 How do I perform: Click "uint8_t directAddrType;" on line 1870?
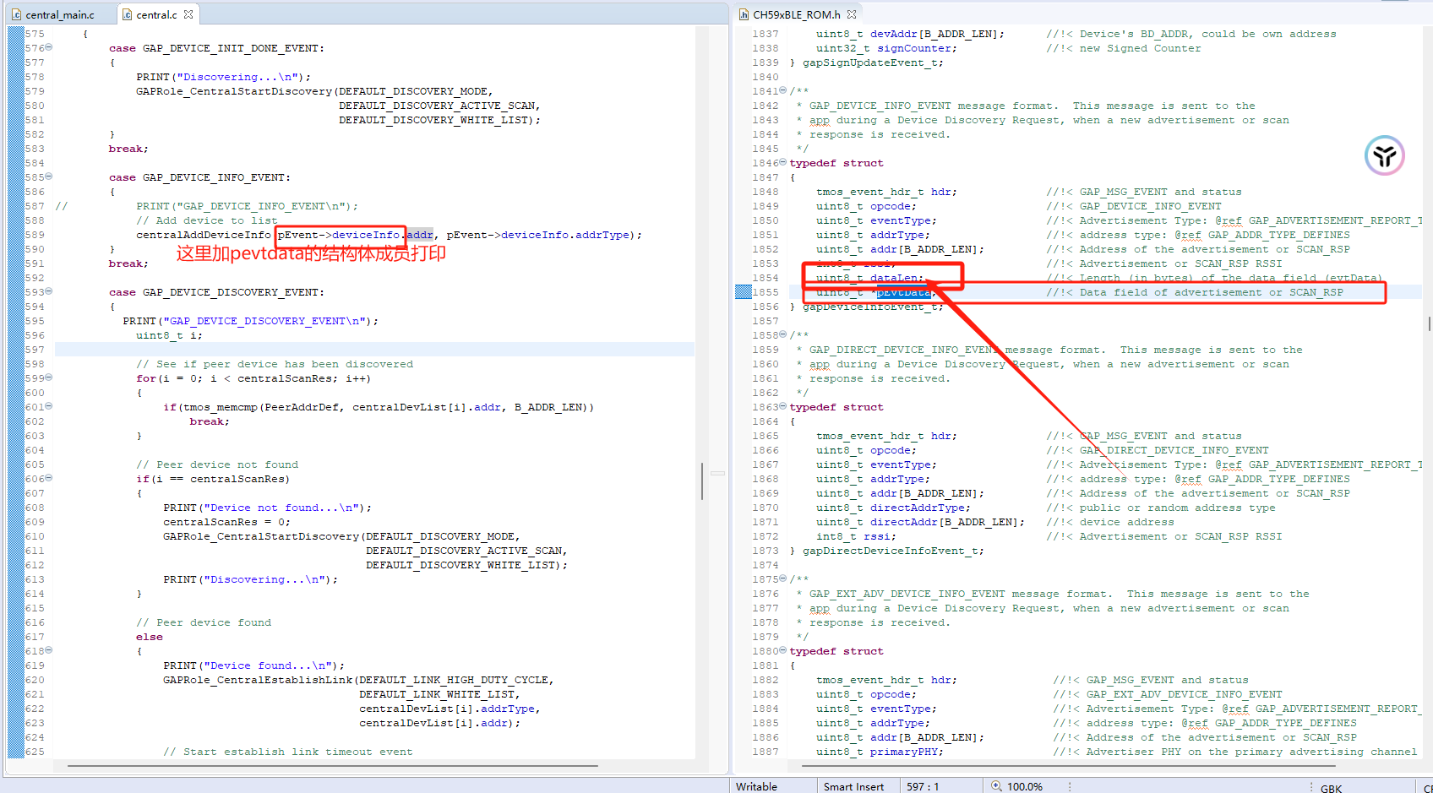[893, 508]
